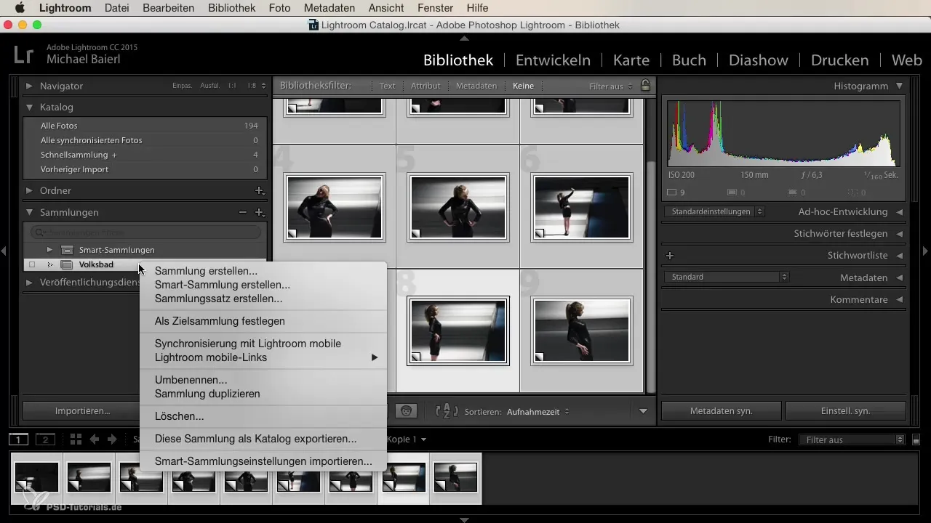Click the people face view icon
The width and height of the screenshot is (931, 523).
pyautogui.click(x=406, y=411)
